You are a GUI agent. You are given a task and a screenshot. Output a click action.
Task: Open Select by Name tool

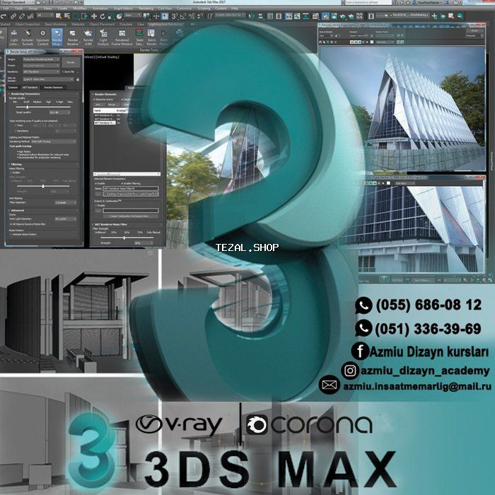click(x=67, y=16)
